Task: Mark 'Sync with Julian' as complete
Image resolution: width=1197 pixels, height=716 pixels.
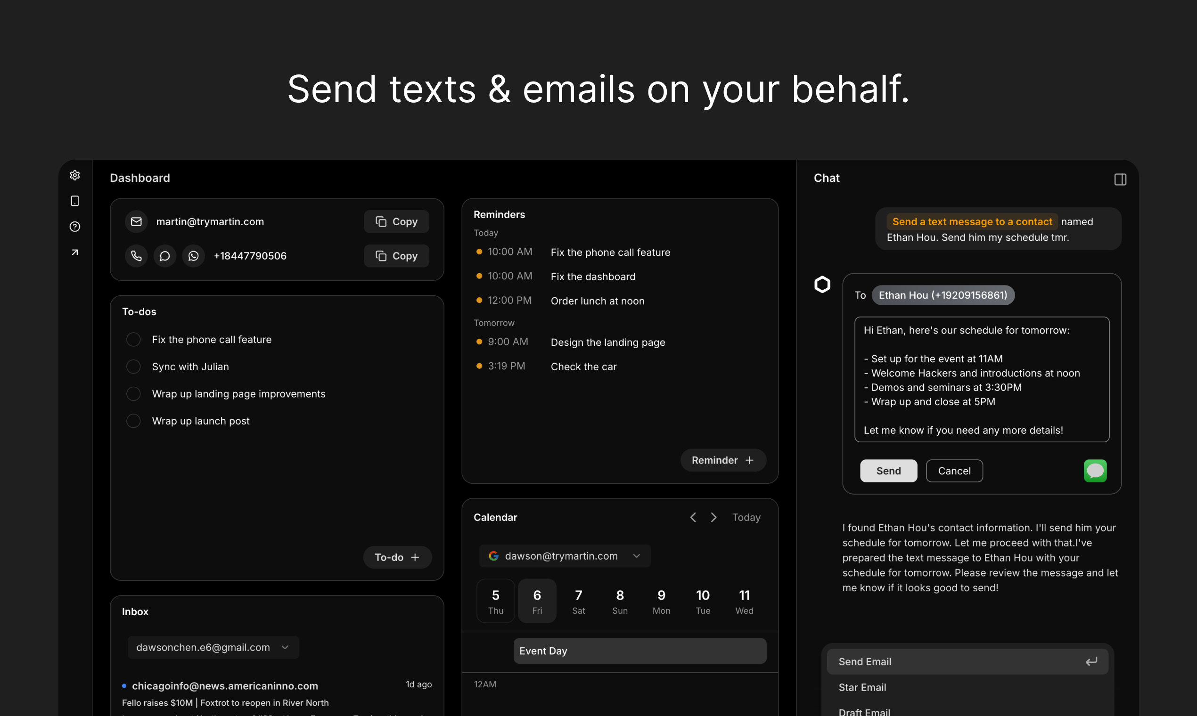Action: (x=133, y=366)
